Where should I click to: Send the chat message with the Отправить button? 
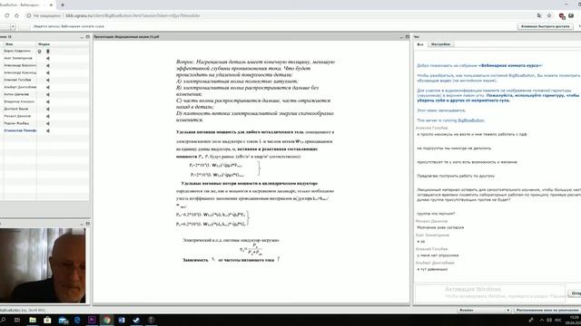[575, 293]
